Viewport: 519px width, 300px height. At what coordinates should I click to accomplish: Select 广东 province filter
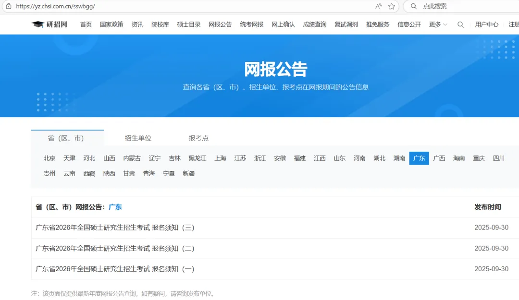point(419,158)
